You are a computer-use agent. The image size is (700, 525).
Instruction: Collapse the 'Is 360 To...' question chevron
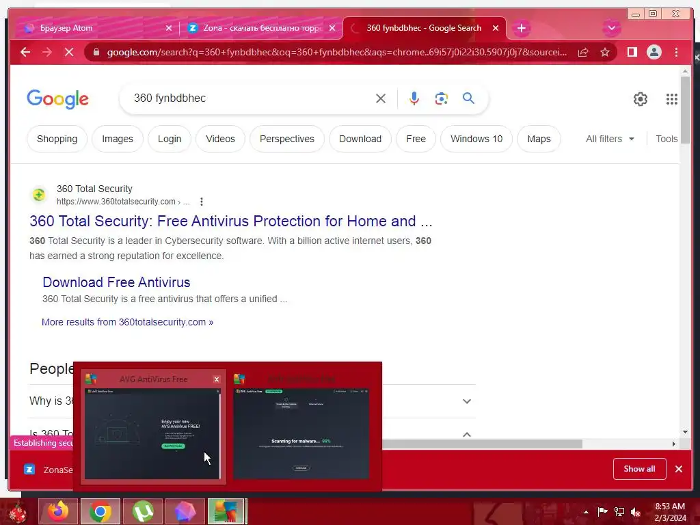(466, 434)
